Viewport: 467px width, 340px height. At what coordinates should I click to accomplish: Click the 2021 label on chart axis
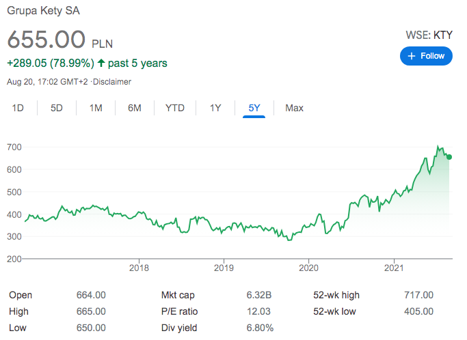pos(394,268)
